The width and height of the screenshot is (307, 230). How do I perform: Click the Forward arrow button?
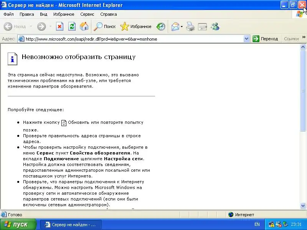click(41, 26)
